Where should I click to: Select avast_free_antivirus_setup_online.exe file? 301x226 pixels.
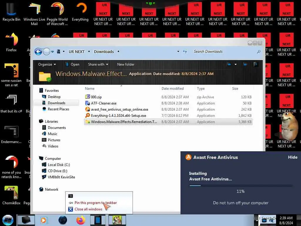168,109
